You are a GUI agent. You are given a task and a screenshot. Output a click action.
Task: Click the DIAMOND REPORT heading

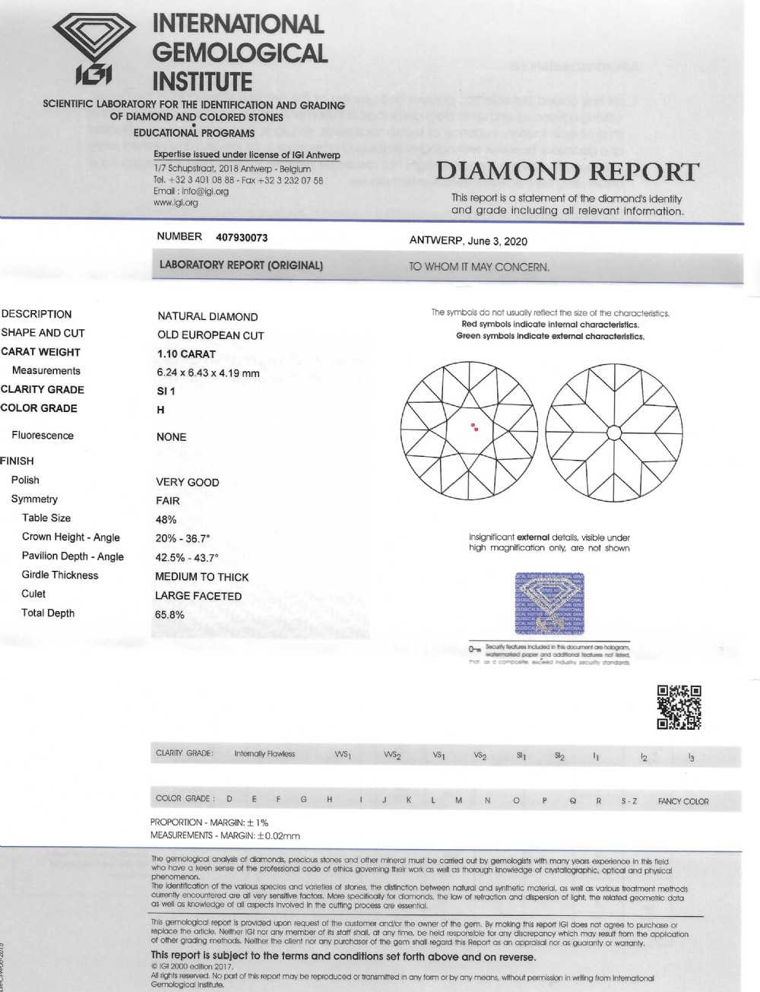tap(567, 172)
